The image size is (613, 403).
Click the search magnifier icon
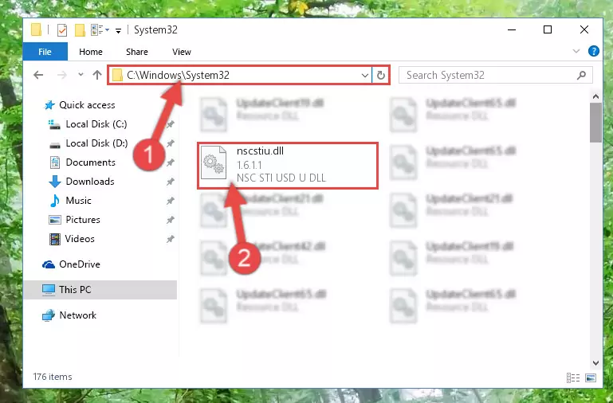click(x=581, y=75)
